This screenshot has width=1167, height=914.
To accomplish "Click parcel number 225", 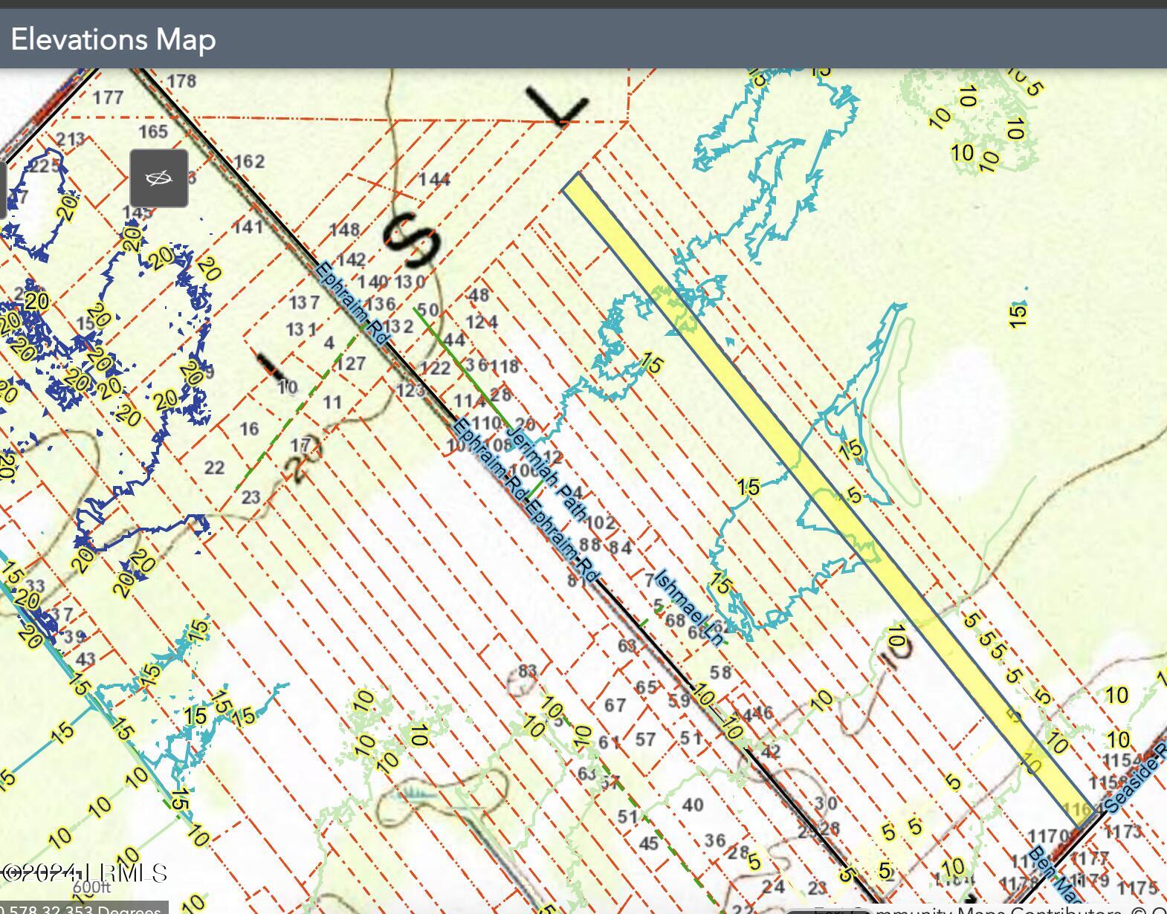I will tap(45, 165).
